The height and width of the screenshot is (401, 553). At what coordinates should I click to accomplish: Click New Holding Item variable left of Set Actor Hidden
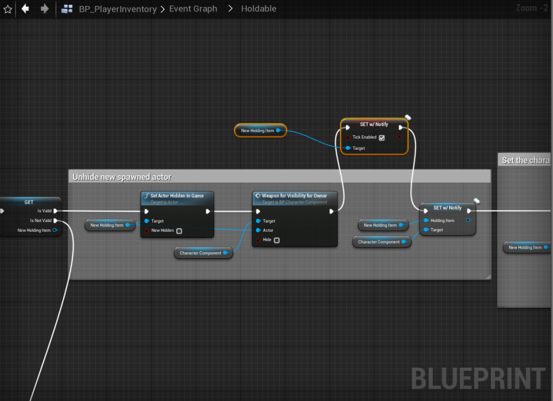coord(110,225)
